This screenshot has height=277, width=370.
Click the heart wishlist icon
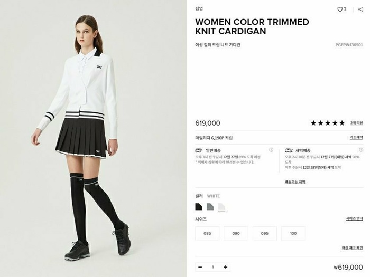[x=340, y=9]
